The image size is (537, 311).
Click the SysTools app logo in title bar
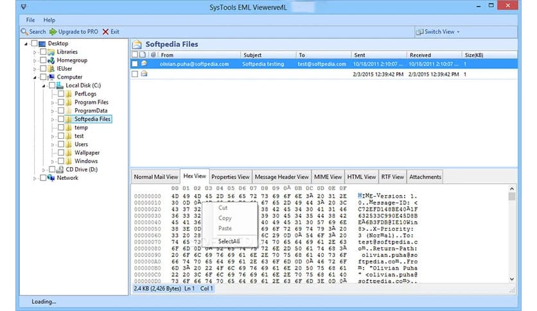tap(24, 6)
